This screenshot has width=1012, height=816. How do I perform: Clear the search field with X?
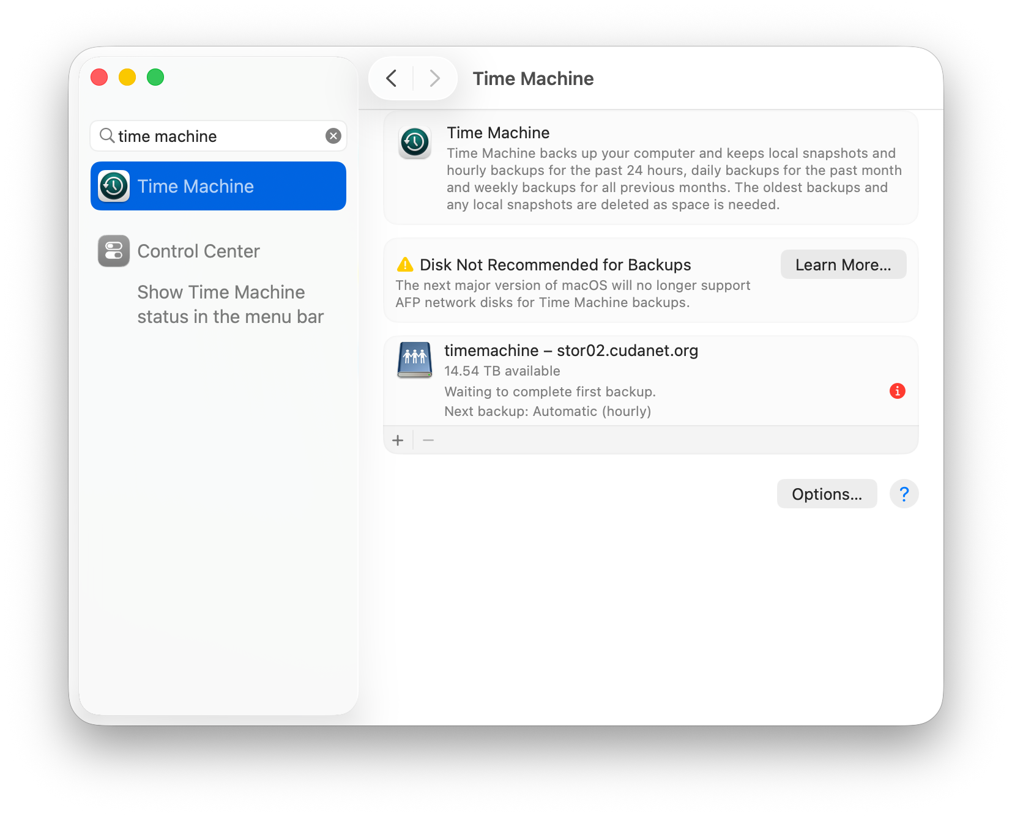333,136
